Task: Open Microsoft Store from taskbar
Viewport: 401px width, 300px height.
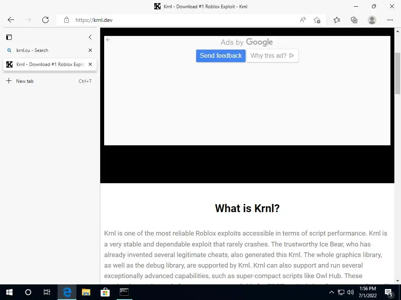Action: [x=105, y=292]
